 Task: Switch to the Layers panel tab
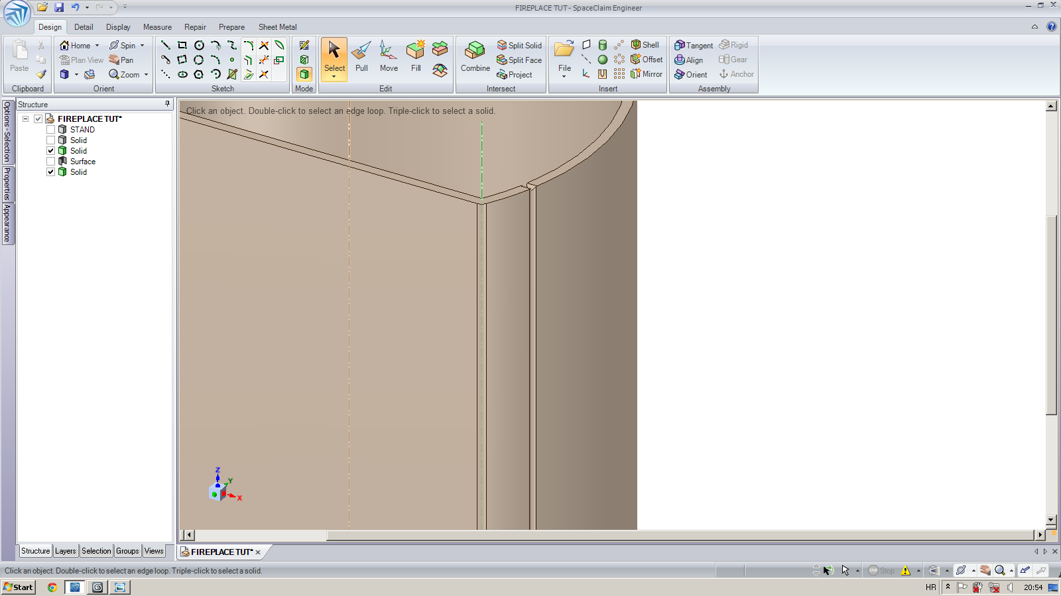tap(66, 551)
